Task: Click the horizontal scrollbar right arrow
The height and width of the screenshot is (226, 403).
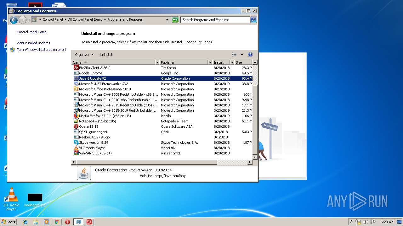Action: point(250,162)
